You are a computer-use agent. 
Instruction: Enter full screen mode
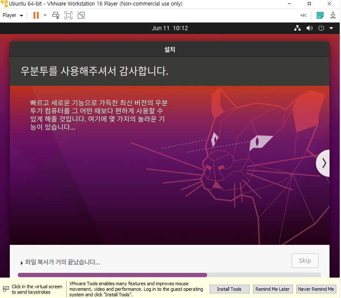(68, 15)
